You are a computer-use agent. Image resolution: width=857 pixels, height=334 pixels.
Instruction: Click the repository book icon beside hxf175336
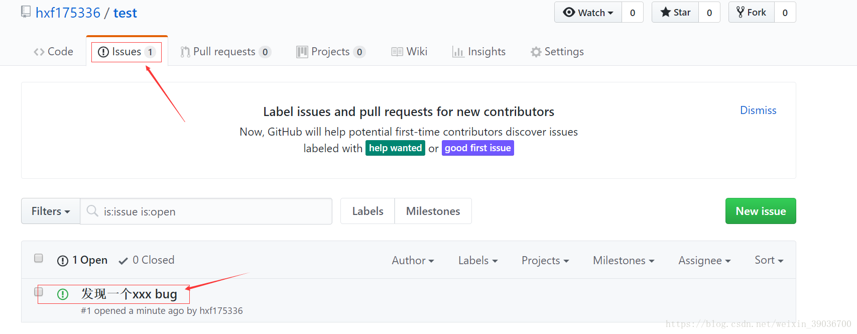[x=26, y=12]
